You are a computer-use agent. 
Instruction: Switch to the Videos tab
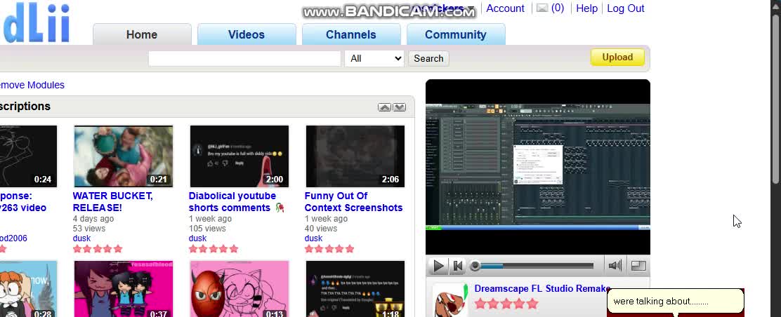point(247,34)
